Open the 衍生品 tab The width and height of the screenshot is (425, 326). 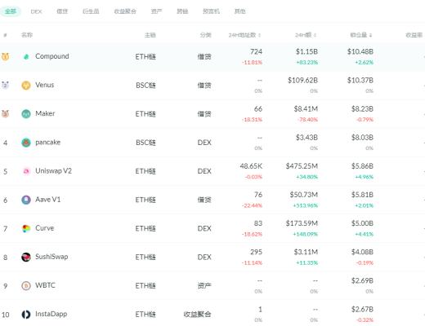(x=91, y=11)
